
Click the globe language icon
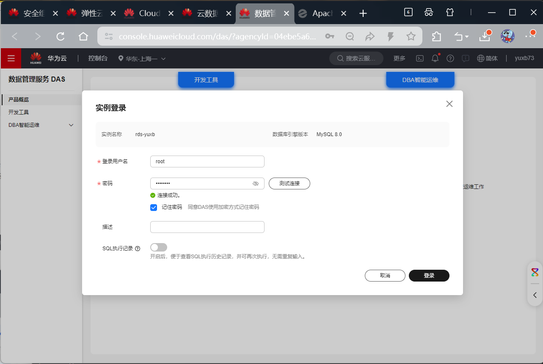[x=481, y=58]
